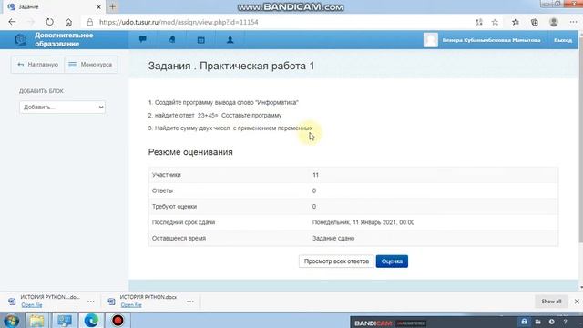Open file for ИСТОРИЯ PYTHON.docx download

[x=131, y=305]
